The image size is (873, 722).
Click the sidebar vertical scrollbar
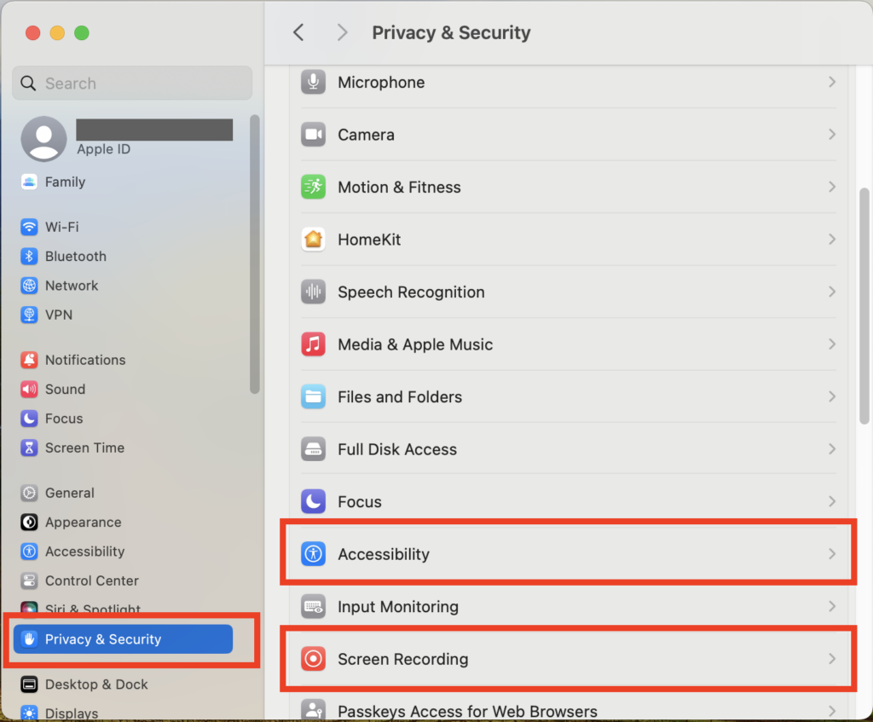point(254,254)
